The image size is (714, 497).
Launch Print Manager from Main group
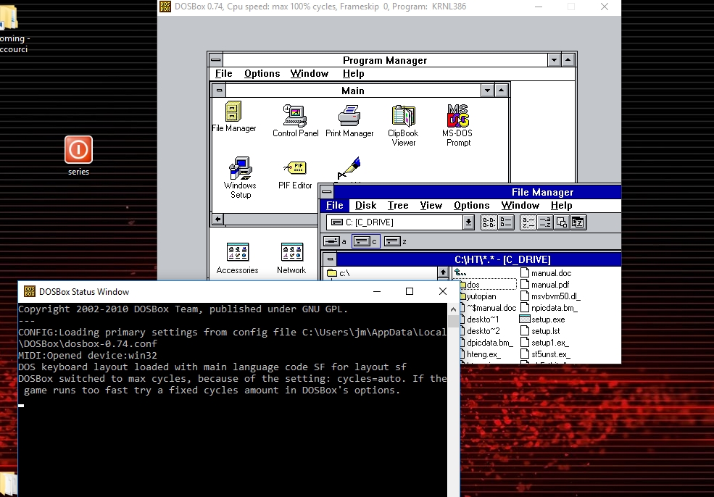349,116
